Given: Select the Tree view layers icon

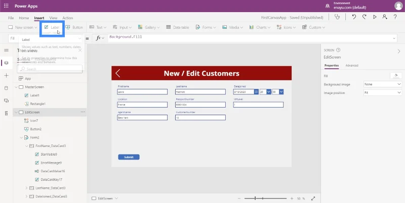Looking at the screenshot, I should pos(7,63).
